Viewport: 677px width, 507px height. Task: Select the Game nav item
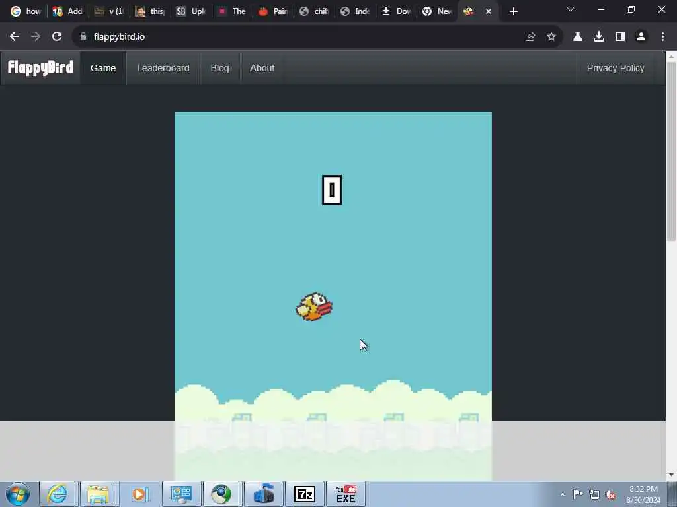103,68
